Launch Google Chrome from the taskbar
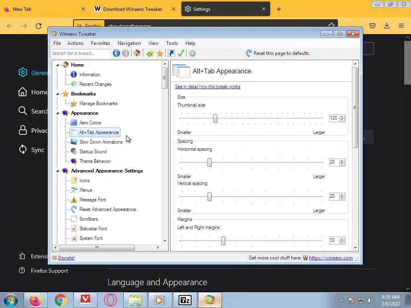 pos(61,300)
